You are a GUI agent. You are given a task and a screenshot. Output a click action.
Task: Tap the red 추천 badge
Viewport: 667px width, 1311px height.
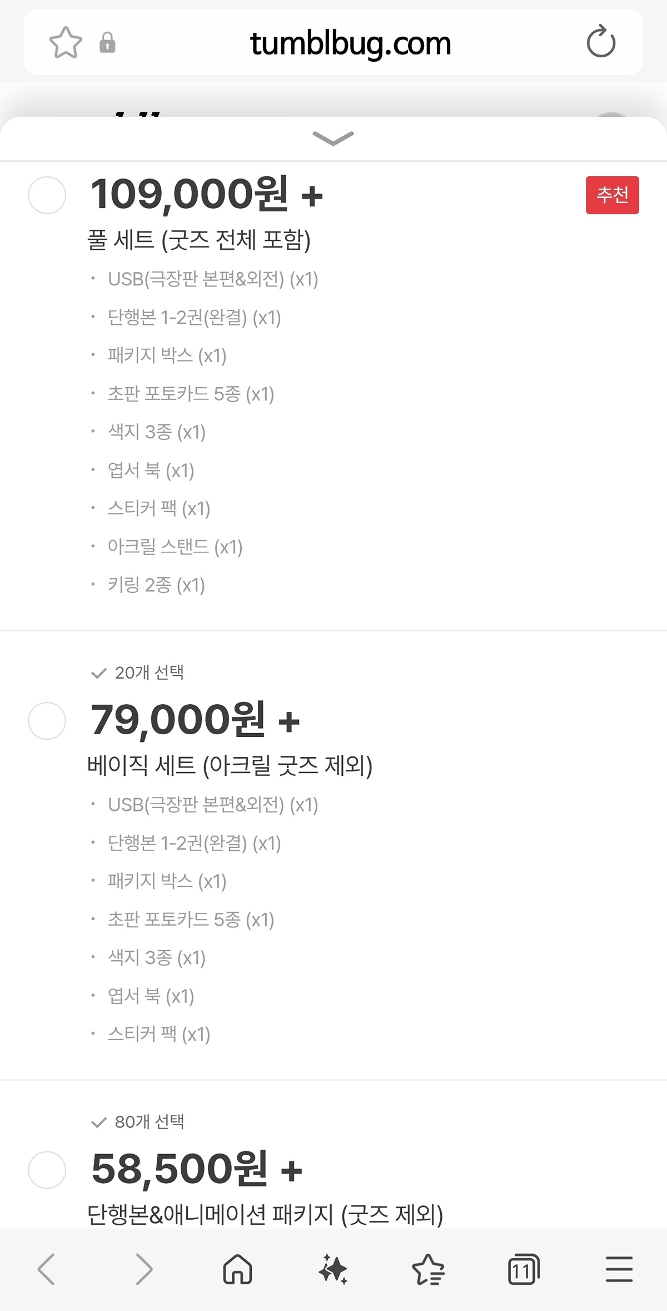tap(612, 195)
